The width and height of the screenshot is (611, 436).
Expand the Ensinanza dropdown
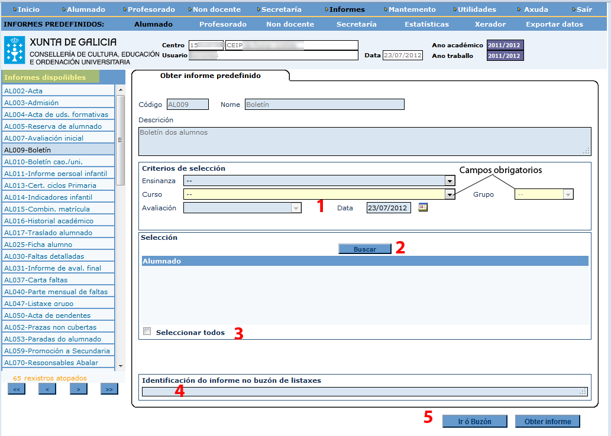click(450, 181)
